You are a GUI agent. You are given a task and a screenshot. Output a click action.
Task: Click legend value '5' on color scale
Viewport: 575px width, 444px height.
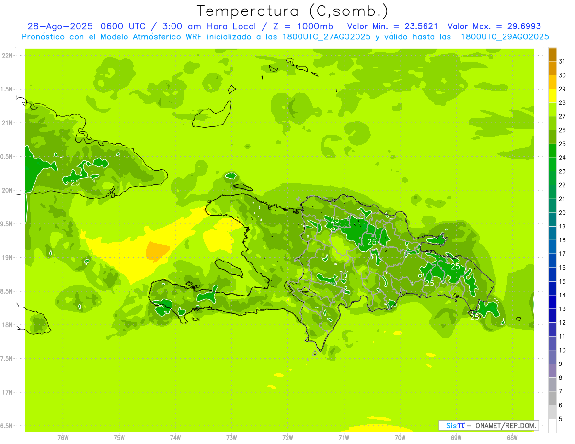pyautogui.click(x=561, y=419)
